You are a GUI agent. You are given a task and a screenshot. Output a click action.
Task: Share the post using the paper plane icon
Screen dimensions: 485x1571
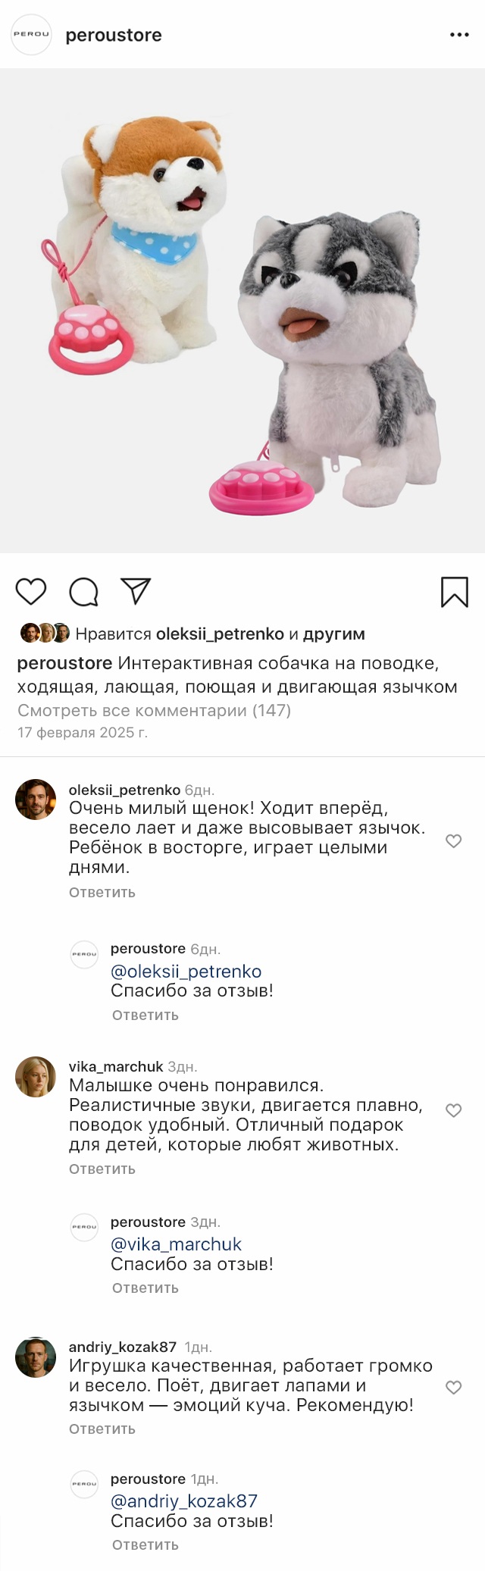[136, 591]
